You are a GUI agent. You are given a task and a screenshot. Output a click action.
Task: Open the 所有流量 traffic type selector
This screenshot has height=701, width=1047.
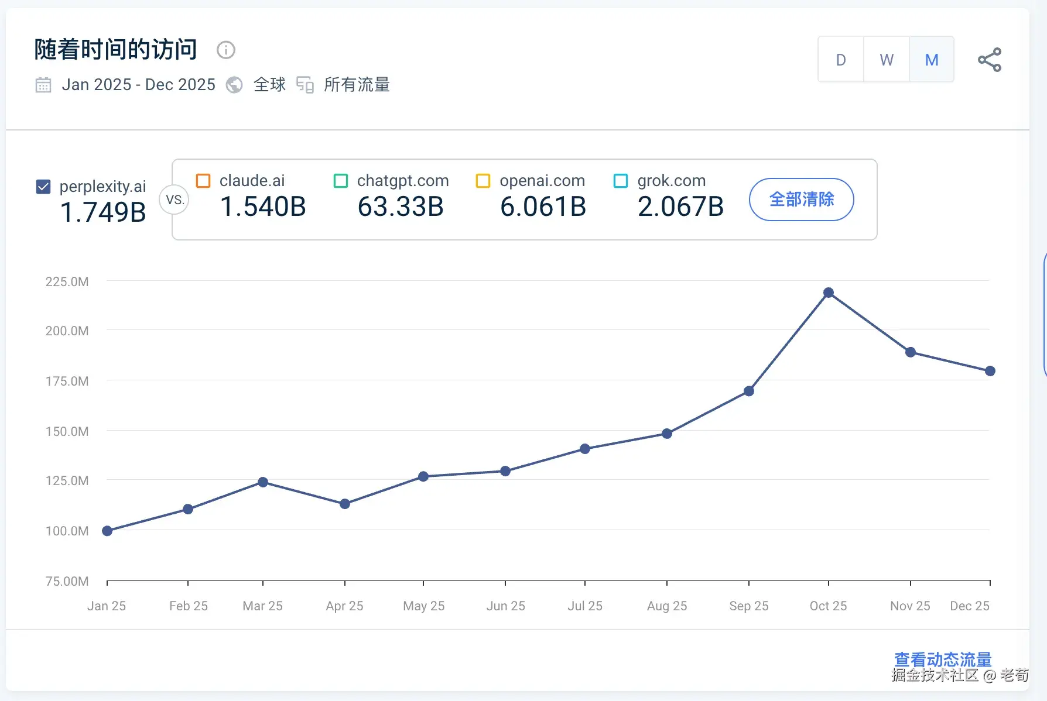point(357,85)
